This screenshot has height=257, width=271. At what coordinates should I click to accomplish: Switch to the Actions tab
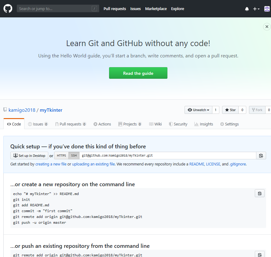click(x=102, y=124)
